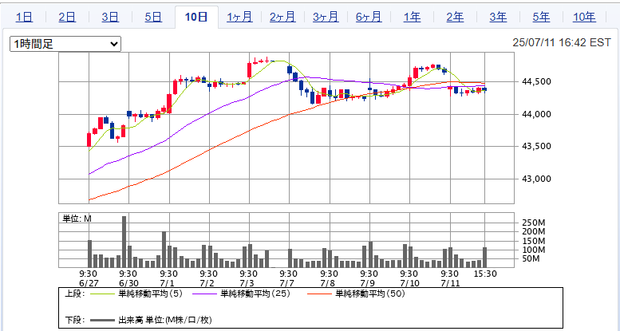Show the 1年 chart range
Viewport: 620px width, 331px height.
[412, 17]
